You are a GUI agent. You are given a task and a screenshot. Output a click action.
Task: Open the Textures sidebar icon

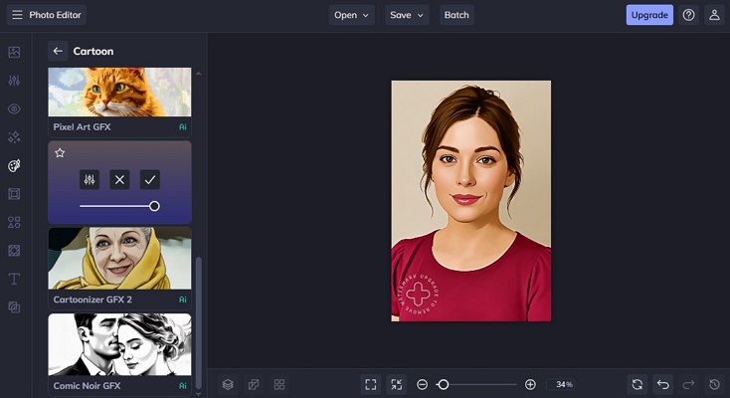click(x=14, y=251)
